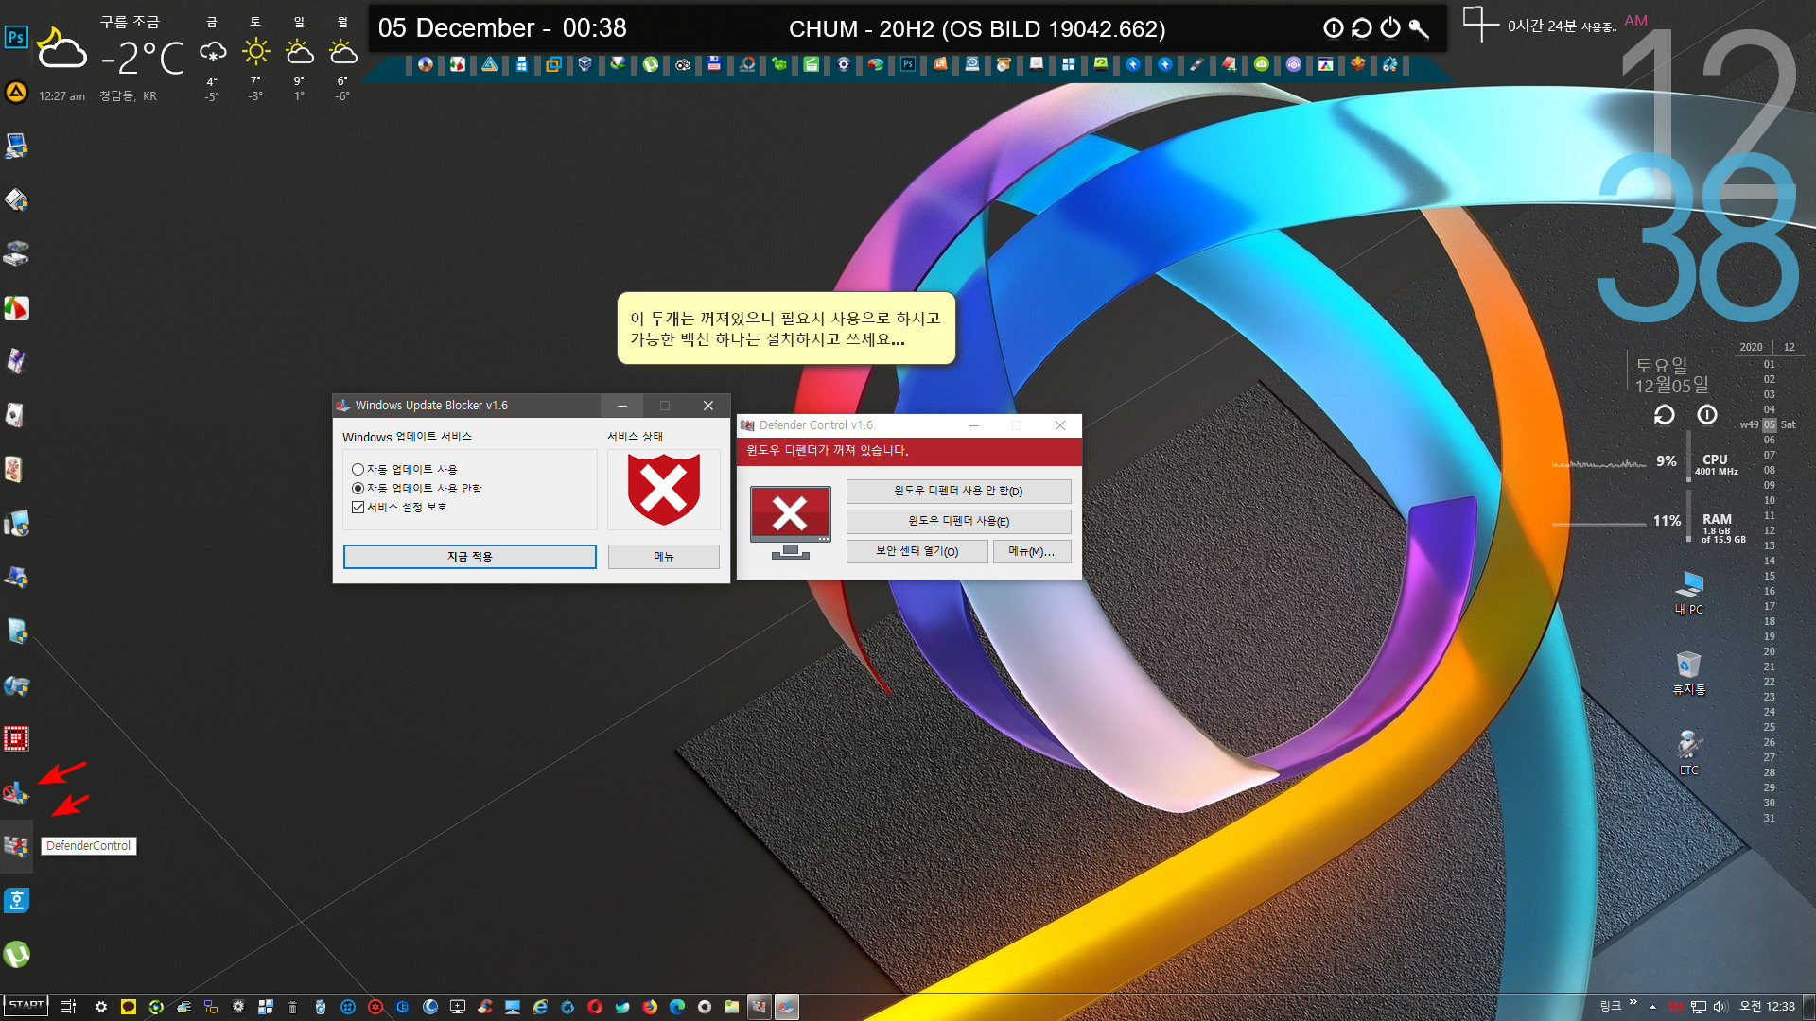The height and width of the screenshot is (1021, 1816).
Task: Open Settings gear on the taskbar
Action: pyautogui.click(x=101, y=1007)
